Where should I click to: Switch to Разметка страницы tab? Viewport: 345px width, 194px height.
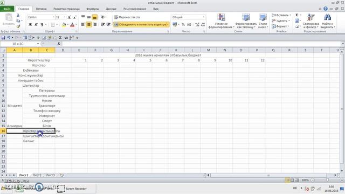66,9
